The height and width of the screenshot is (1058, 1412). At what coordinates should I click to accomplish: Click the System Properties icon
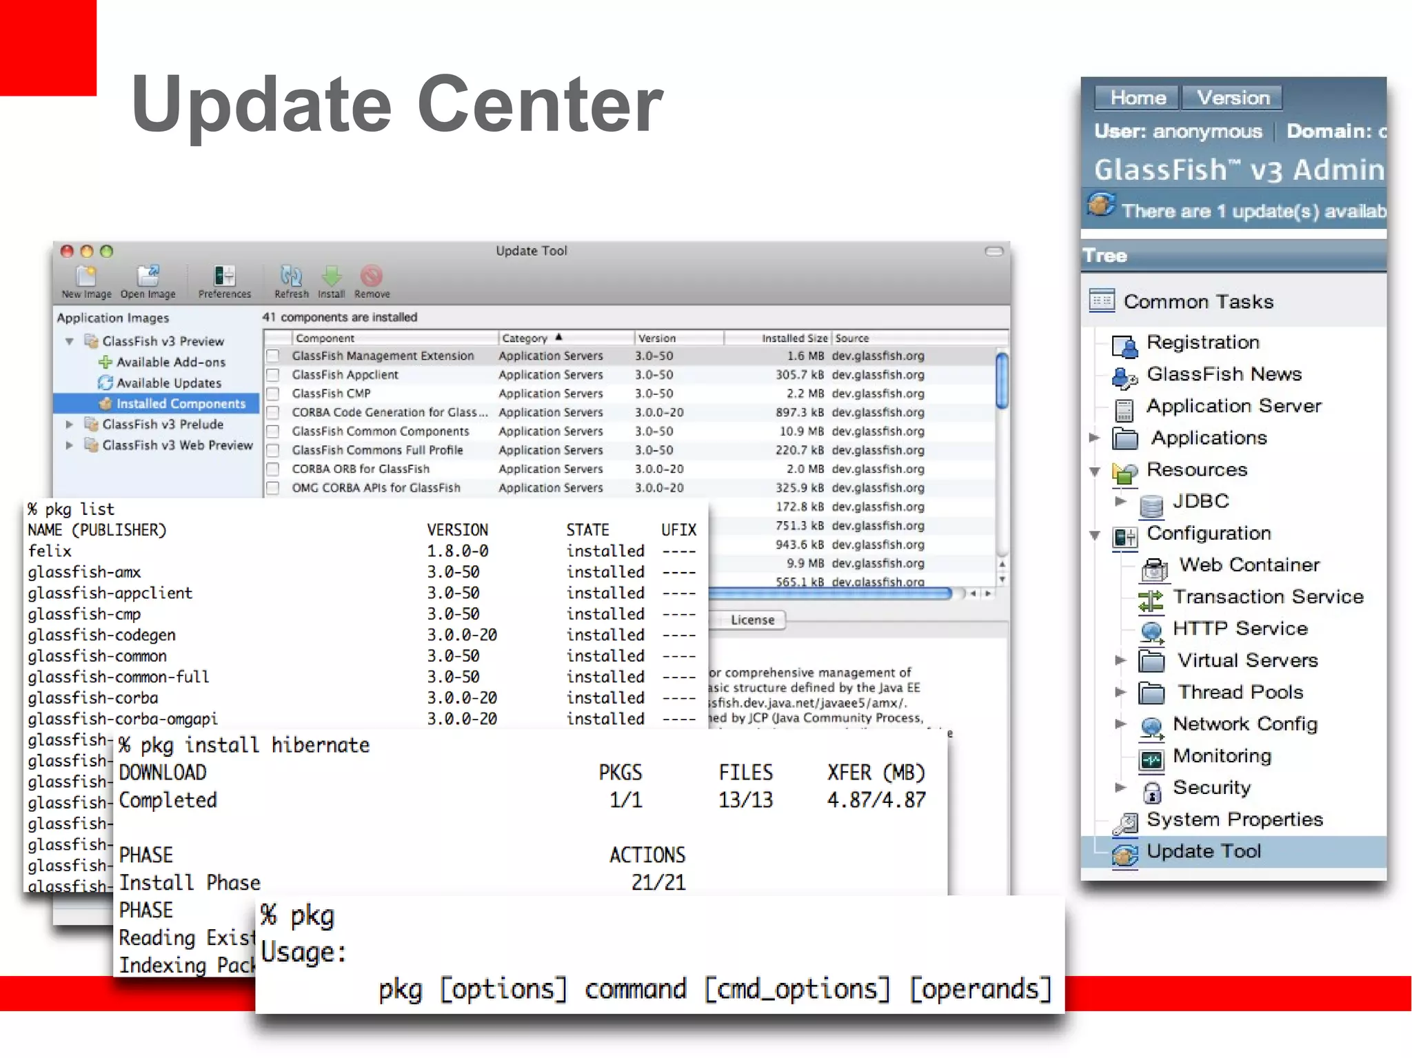(1124, 823)
